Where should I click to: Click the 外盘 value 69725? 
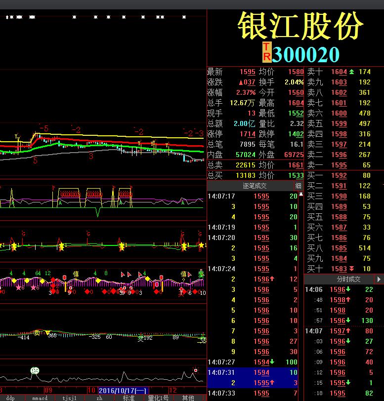pos(294,155)
